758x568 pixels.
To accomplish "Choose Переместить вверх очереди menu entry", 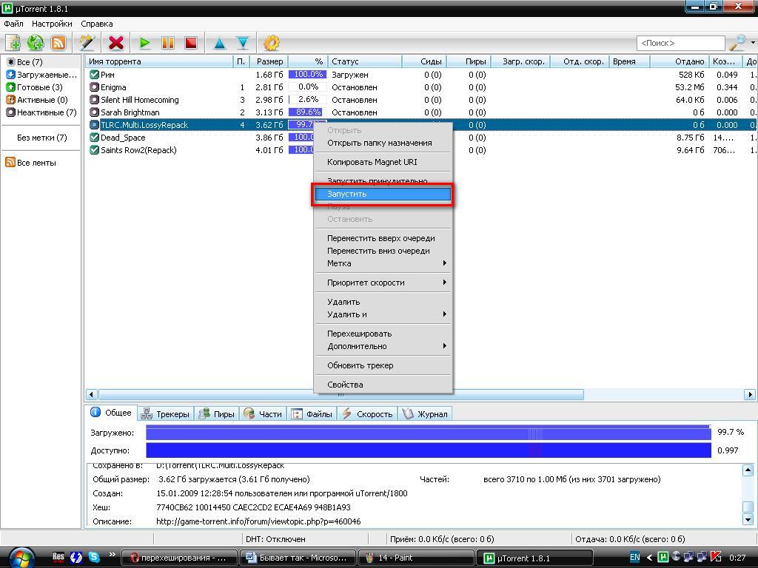I will click(383, 238).
